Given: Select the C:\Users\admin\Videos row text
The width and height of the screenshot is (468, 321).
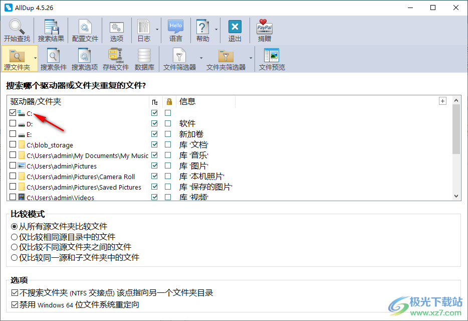Looking at the screenshot, I should point(60,198).
